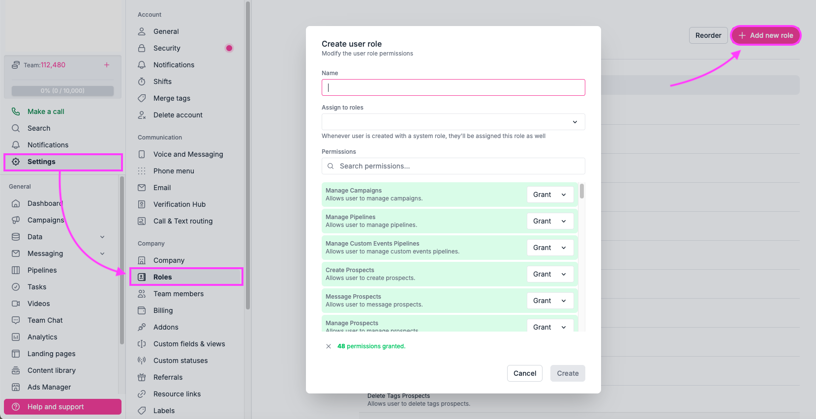Click the Email envelope icon
The width and height of the screenshot is (816, 419).
coord(142,188)
